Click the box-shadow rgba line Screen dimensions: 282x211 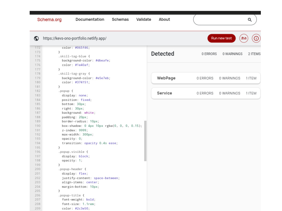[102, 126]
